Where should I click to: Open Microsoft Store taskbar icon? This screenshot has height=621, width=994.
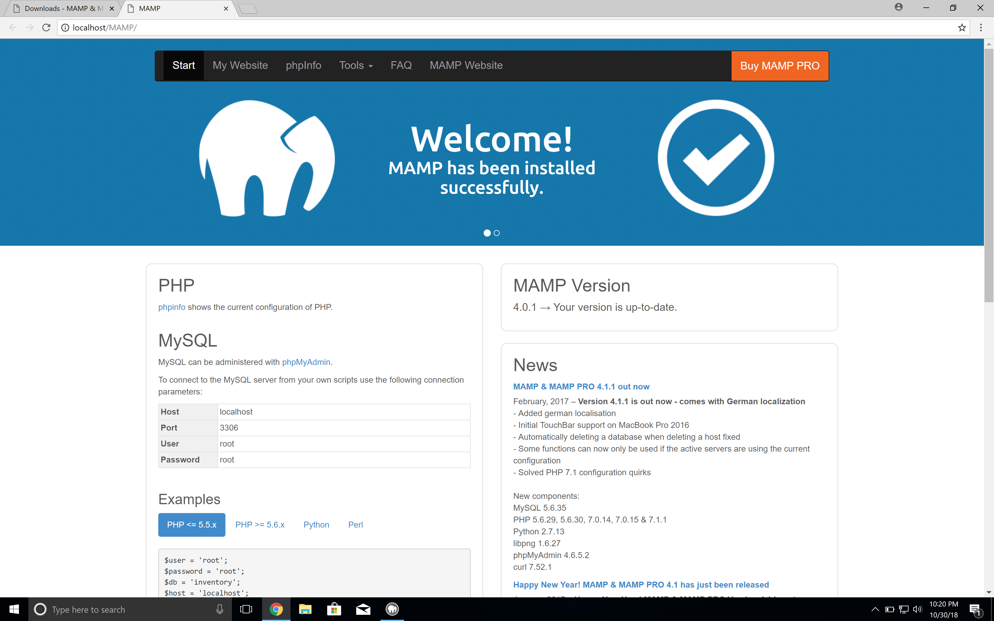[334, 609]
